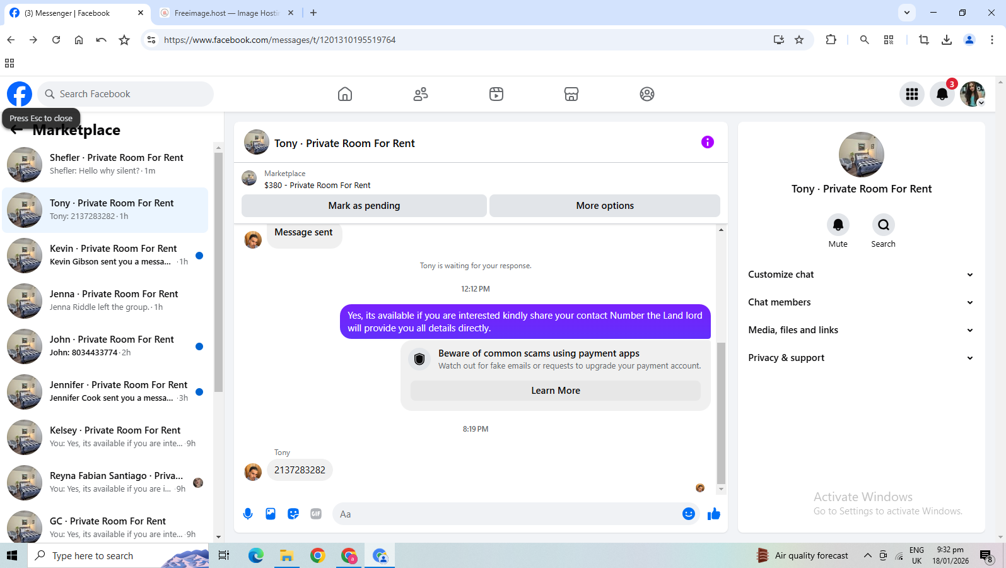
Task: Open the Video (Watch) icon
Action: (496, 94)
